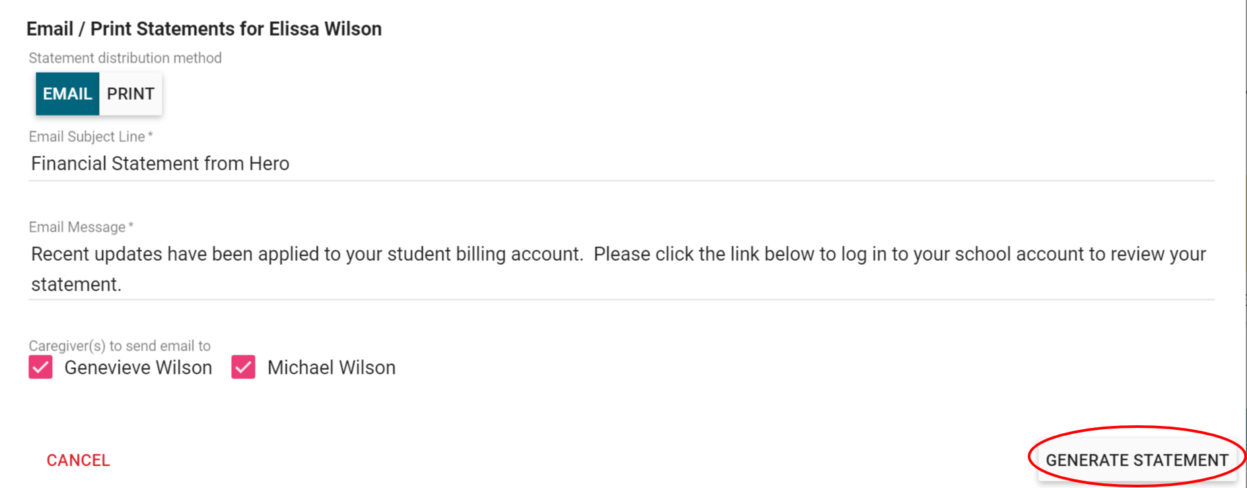This screenshot has height=488, width=1247.
Task: Click the Elissa Wilson statements heading
Action: pos(204,29)
